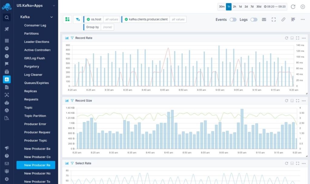Open the apps grid sidebar icon
The width and height of the screenshot is (310, 184).
click(x=7, y=41)
